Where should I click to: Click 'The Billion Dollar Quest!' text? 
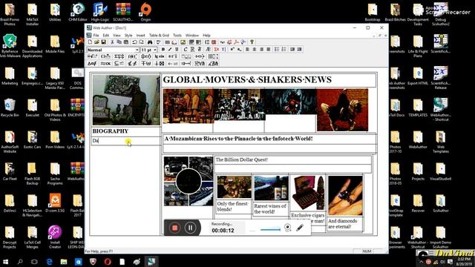[x=241, y=159]
